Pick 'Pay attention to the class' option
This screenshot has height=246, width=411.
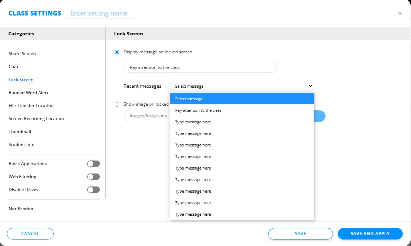tap(198, 110)
